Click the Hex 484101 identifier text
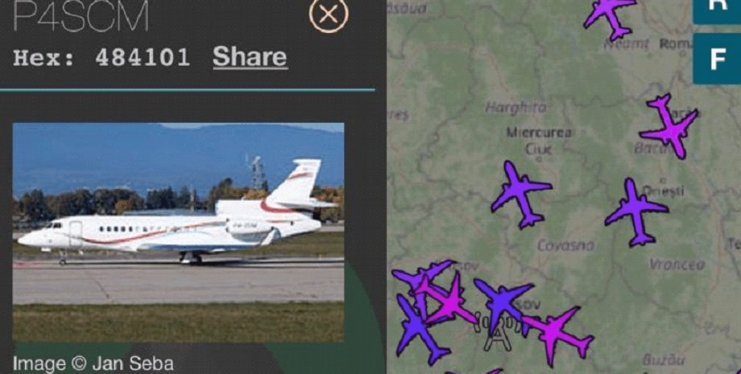This screenshot has width=741, height=374. (x=101, y=58)
